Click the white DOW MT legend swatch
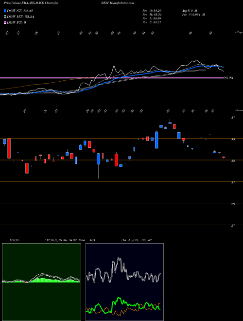 pyautogui.click(x=5, y=17)
